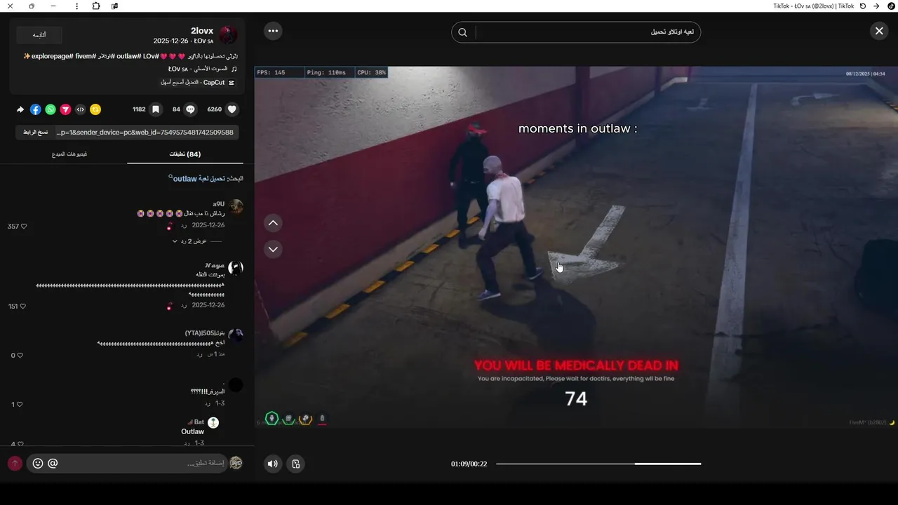Go to previous video with up chevron
898x505 pixels.
[274, 224]
